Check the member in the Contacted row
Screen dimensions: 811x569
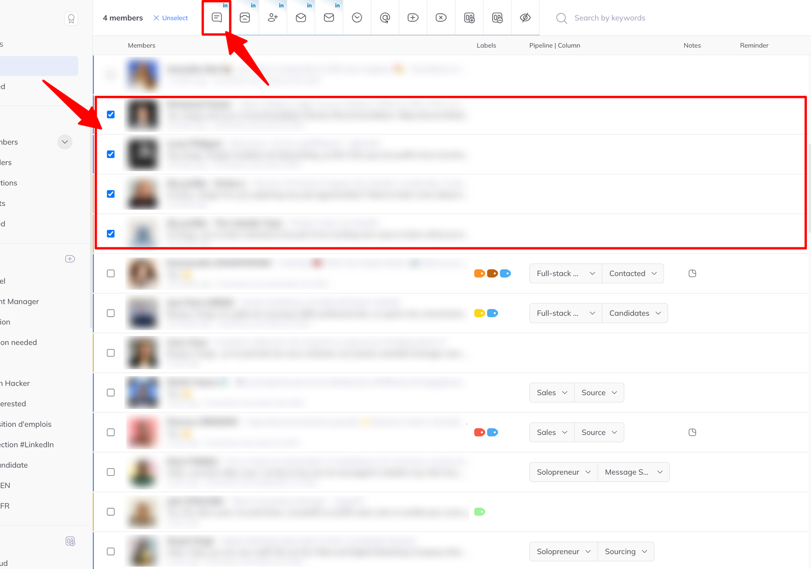click(x=111, y=274)
